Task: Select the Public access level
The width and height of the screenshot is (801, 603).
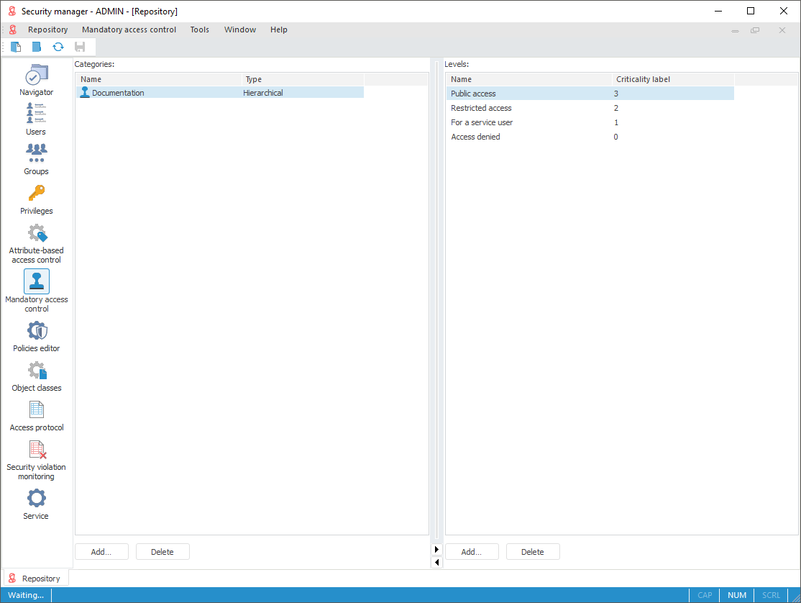Action: point(590,94)
